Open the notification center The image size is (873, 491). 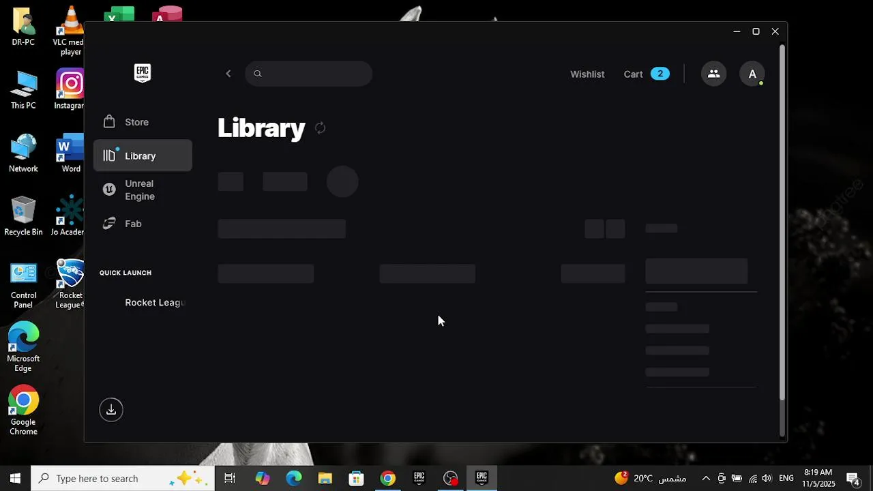[853, 478]
